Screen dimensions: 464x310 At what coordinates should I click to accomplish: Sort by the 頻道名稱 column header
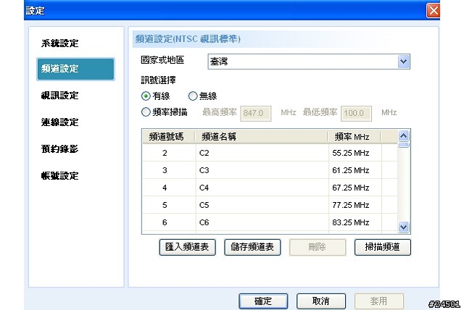point(261,136)
